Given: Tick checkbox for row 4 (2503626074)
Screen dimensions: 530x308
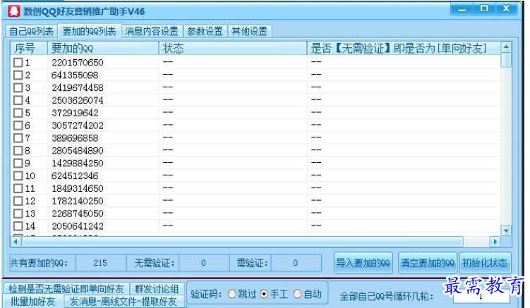Looking at the screenshot, I should pos(18,100).
